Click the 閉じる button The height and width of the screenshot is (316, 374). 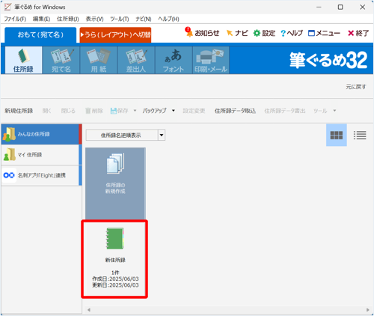[68, 111]
